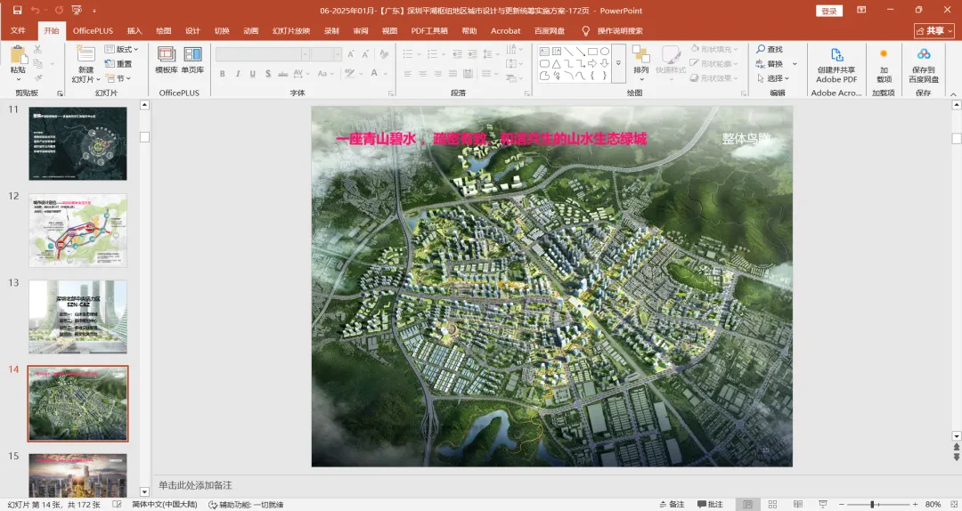Viewport: 962px width, 511px height.
Task: Open the Layout (版式) dropdown
Action: 121,49
